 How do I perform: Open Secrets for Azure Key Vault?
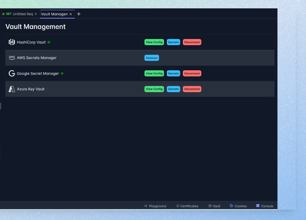(x=173, y=89)
